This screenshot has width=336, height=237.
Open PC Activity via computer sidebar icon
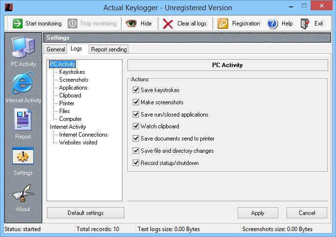tap(23, 47)
